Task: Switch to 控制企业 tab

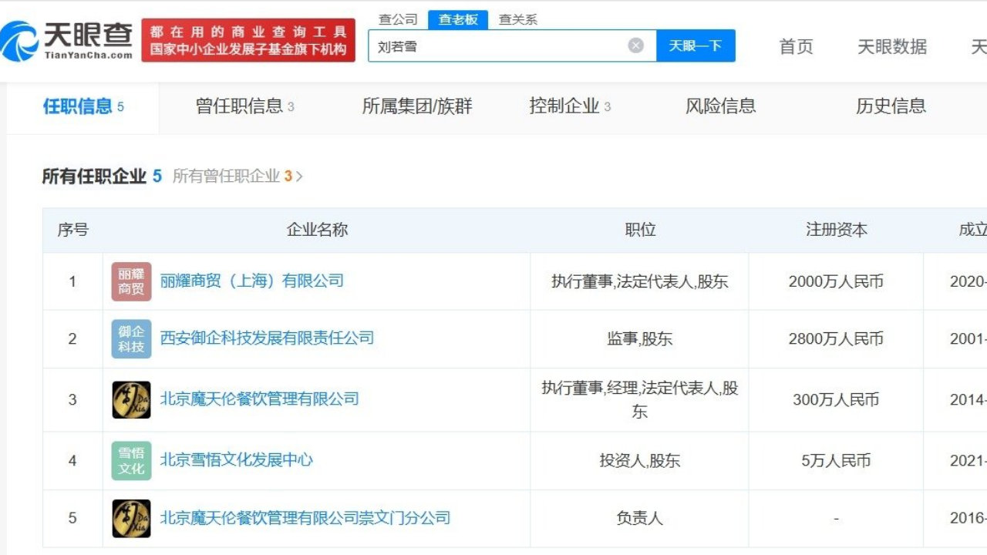Action: click(x=570, y=106)
